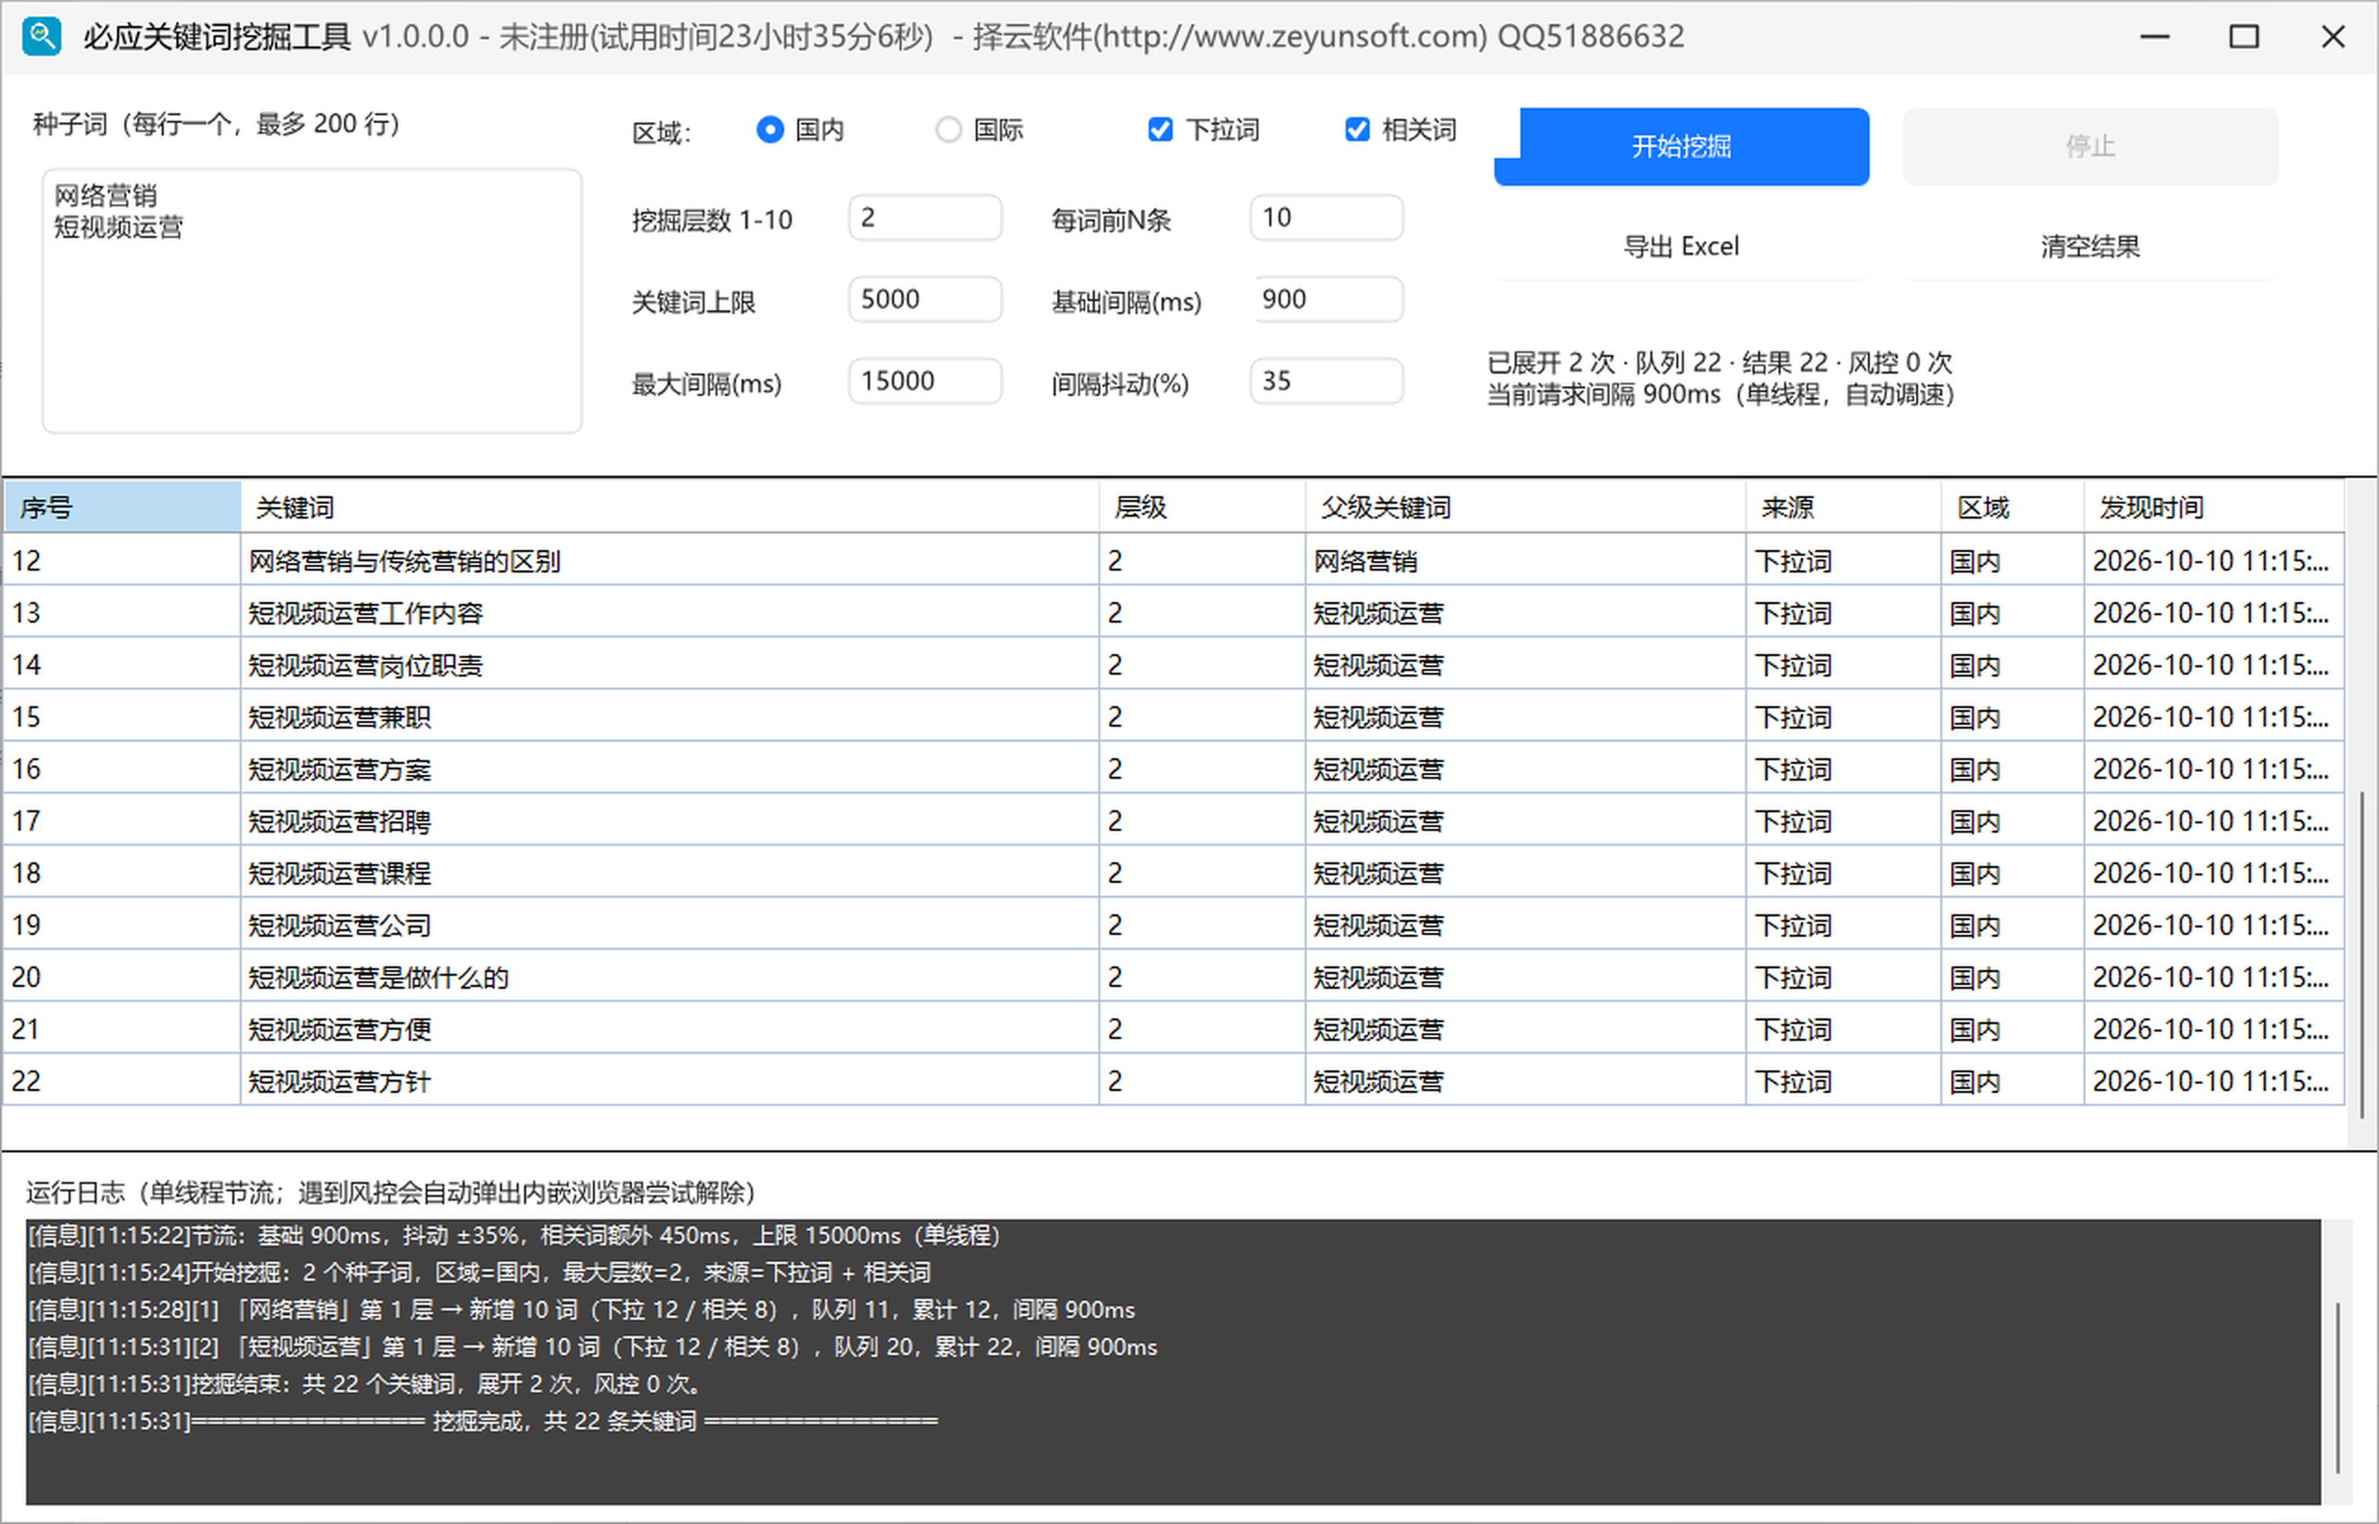
Task: Sort by the 发现时间 column header
Action: (x=2214, y=507)
